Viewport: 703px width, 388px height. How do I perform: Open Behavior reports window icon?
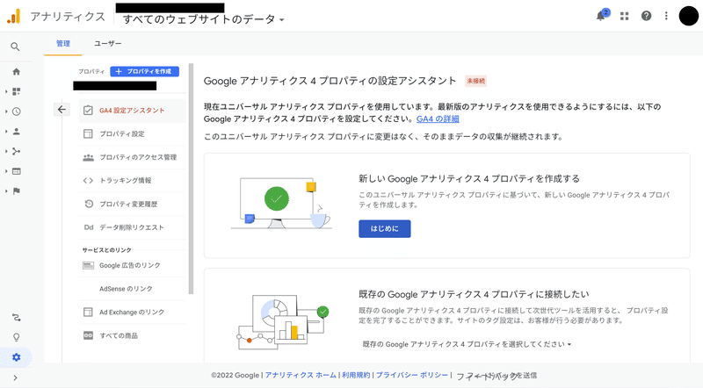click(17, 171)
